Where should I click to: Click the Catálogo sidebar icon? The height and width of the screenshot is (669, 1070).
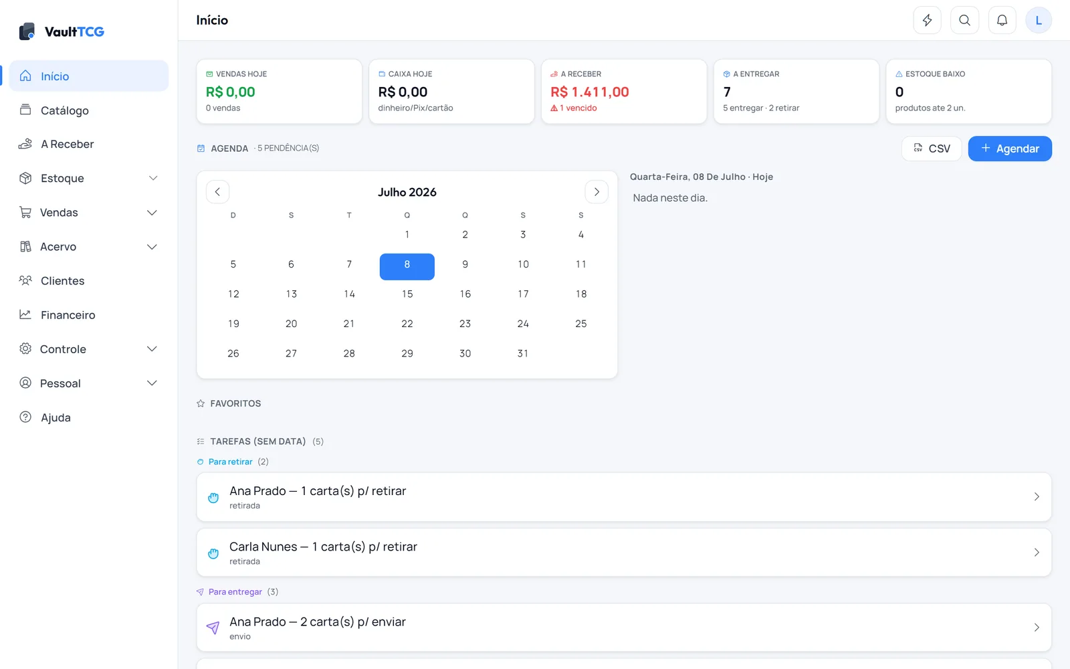[x=25, y=110]
